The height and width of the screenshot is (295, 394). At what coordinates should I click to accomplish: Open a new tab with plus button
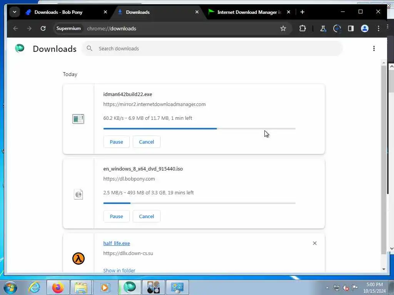302,12
